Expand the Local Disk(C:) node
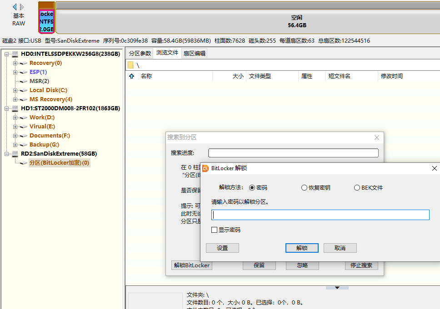Viewport: 440px width, 309px height. pyautogui.click(x=15, y=90)
